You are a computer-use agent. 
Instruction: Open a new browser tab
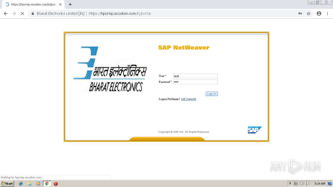[x=70, y=4]
